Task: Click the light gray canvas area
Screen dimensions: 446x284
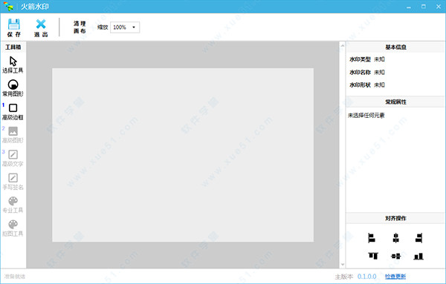Action: [x=183, y=155]
